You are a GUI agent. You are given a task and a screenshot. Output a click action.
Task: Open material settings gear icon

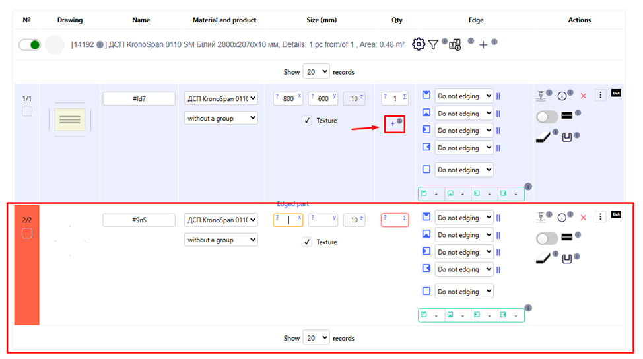click(419, 44)
